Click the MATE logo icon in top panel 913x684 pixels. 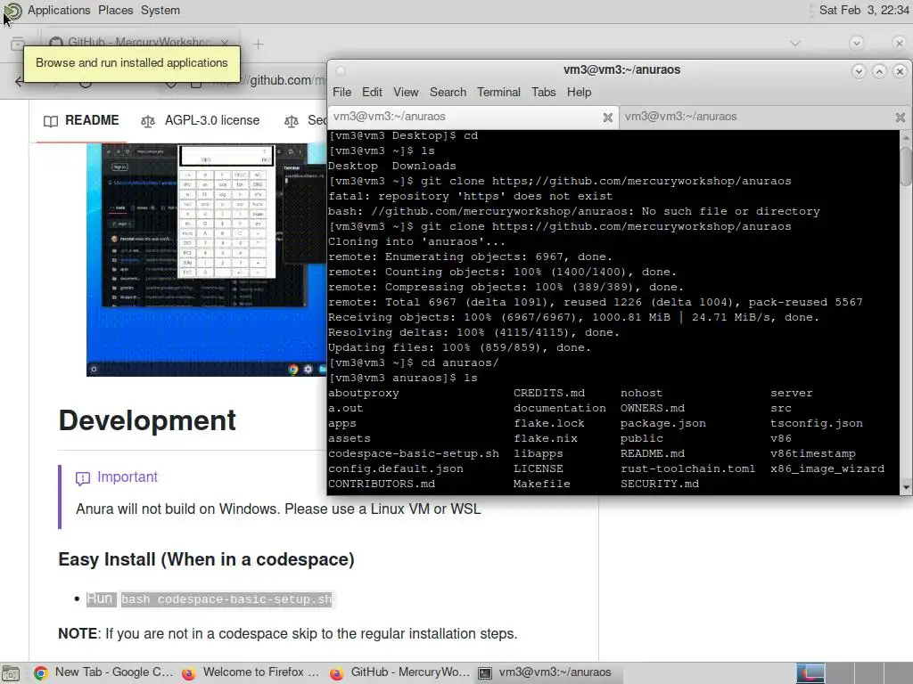pyautogui.click(x=12, y=11)
